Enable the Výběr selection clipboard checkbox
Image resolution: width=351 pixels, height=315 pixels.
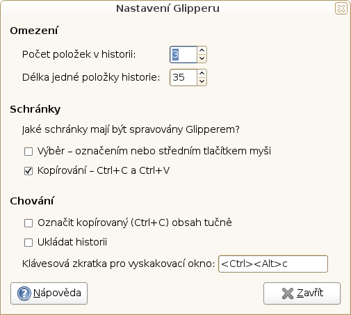click(28, 152)
